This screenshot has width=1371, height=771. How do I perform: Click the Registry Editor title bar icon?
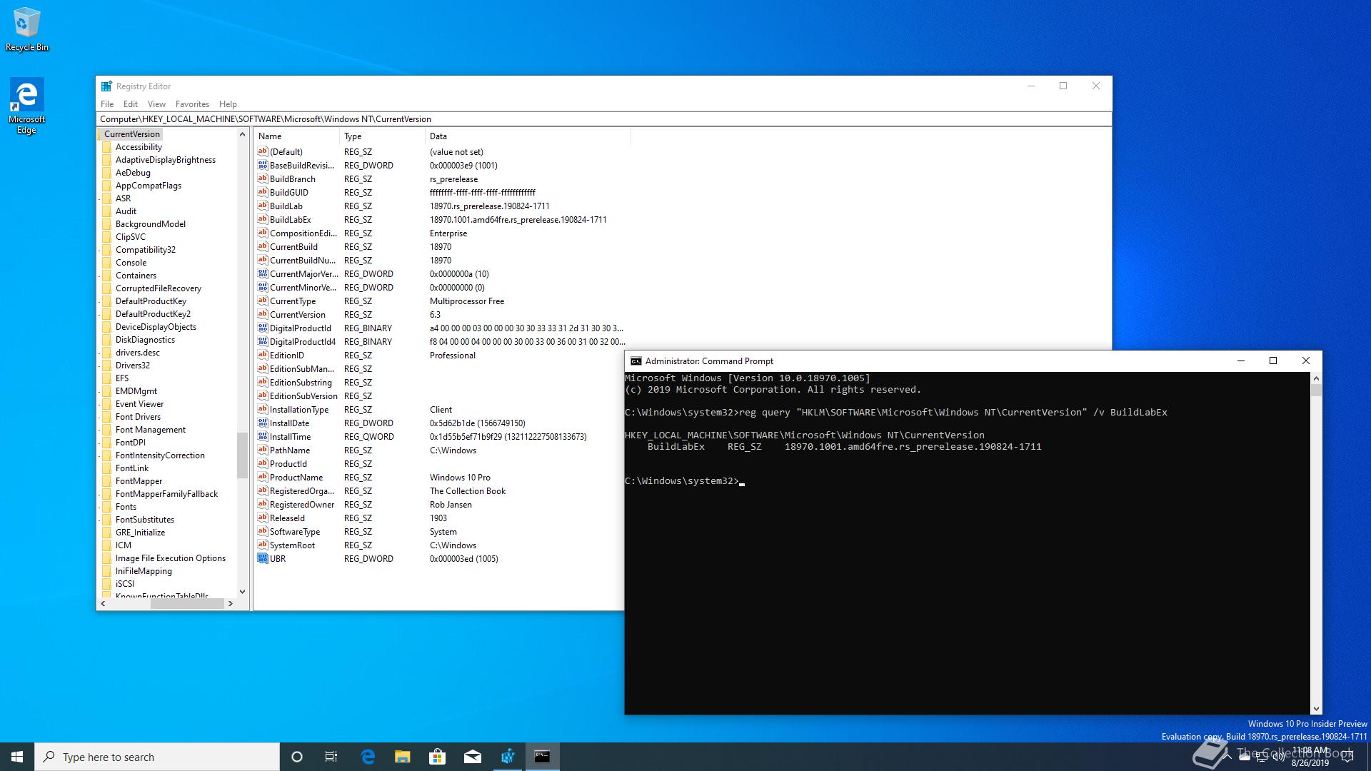[106, 86]
